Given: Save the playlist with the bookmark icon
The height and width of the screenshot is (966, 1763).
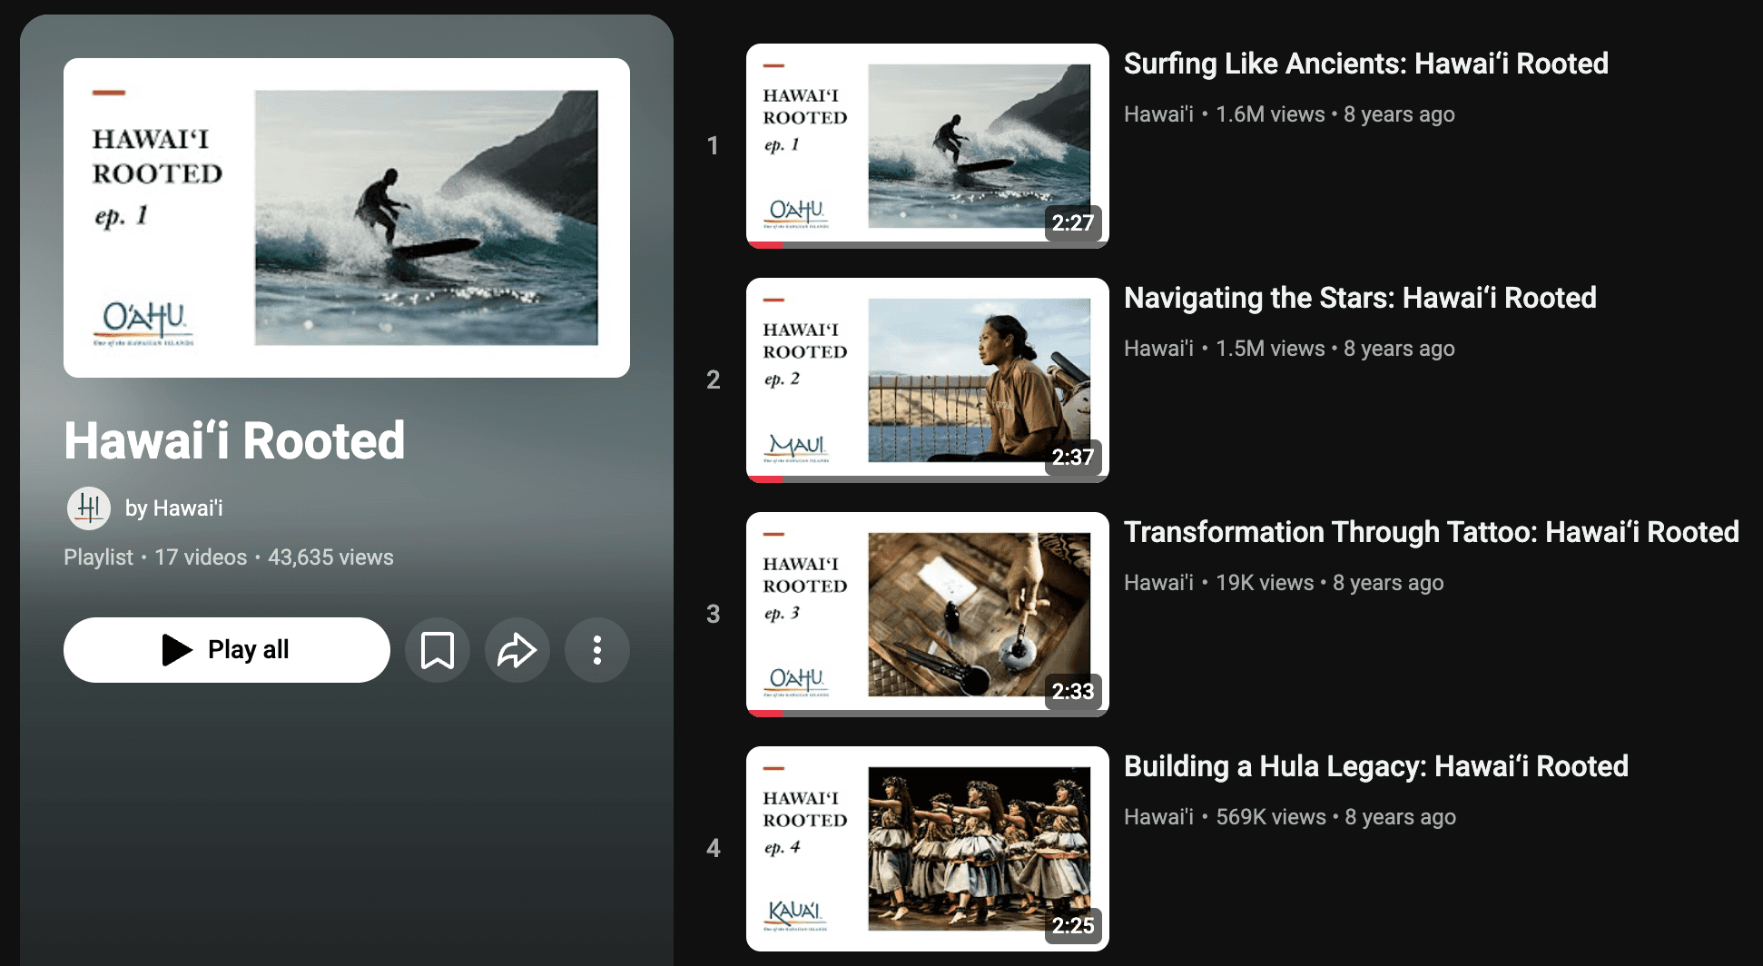Looking at the screenshot, I should (x=438, y=650).
